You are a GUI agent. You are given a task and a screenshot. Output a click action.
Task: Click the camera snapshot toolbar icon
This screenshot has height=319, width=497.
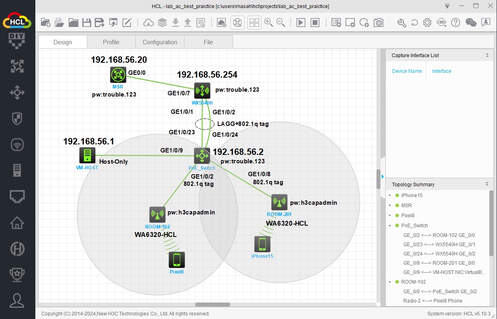(x=378, y=23)
